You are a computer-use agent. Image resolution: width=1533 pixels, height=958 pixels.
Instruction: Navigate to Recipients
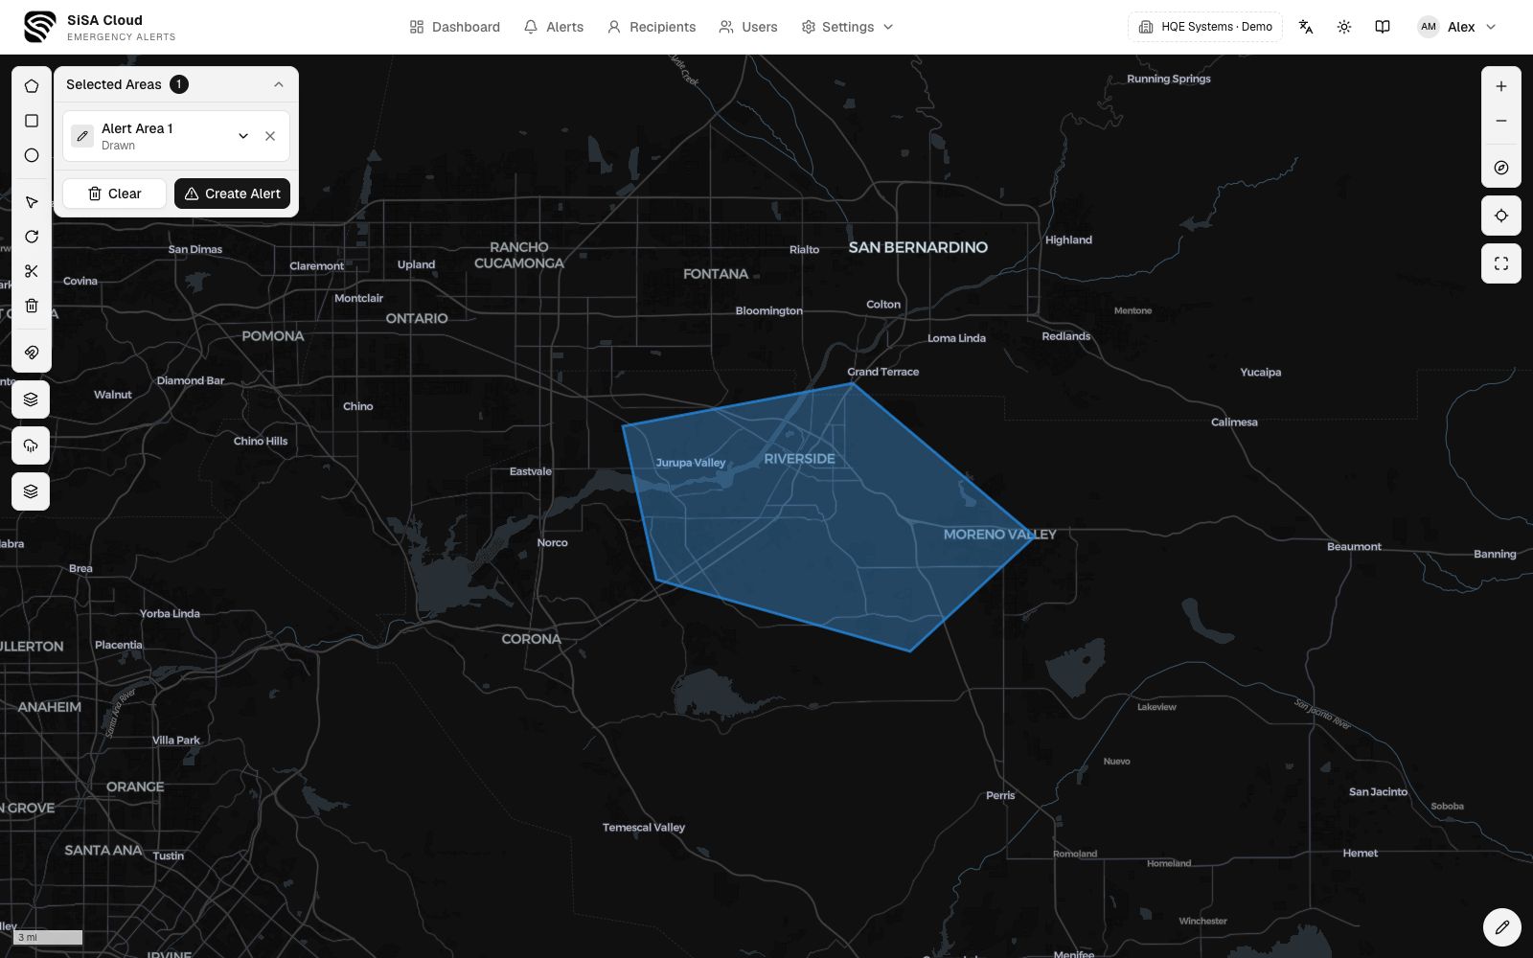[652, 27]
